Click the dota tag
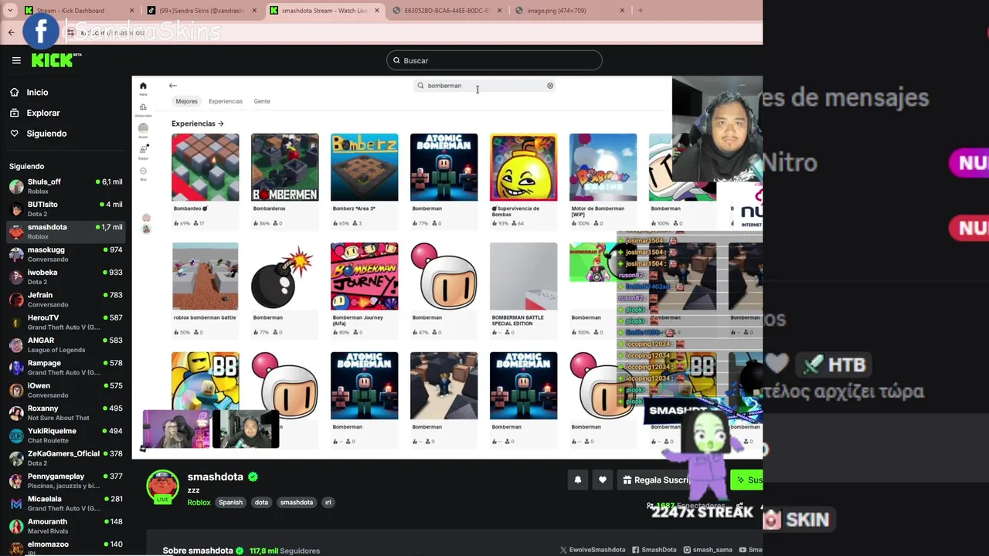 [x=261, y=502]
